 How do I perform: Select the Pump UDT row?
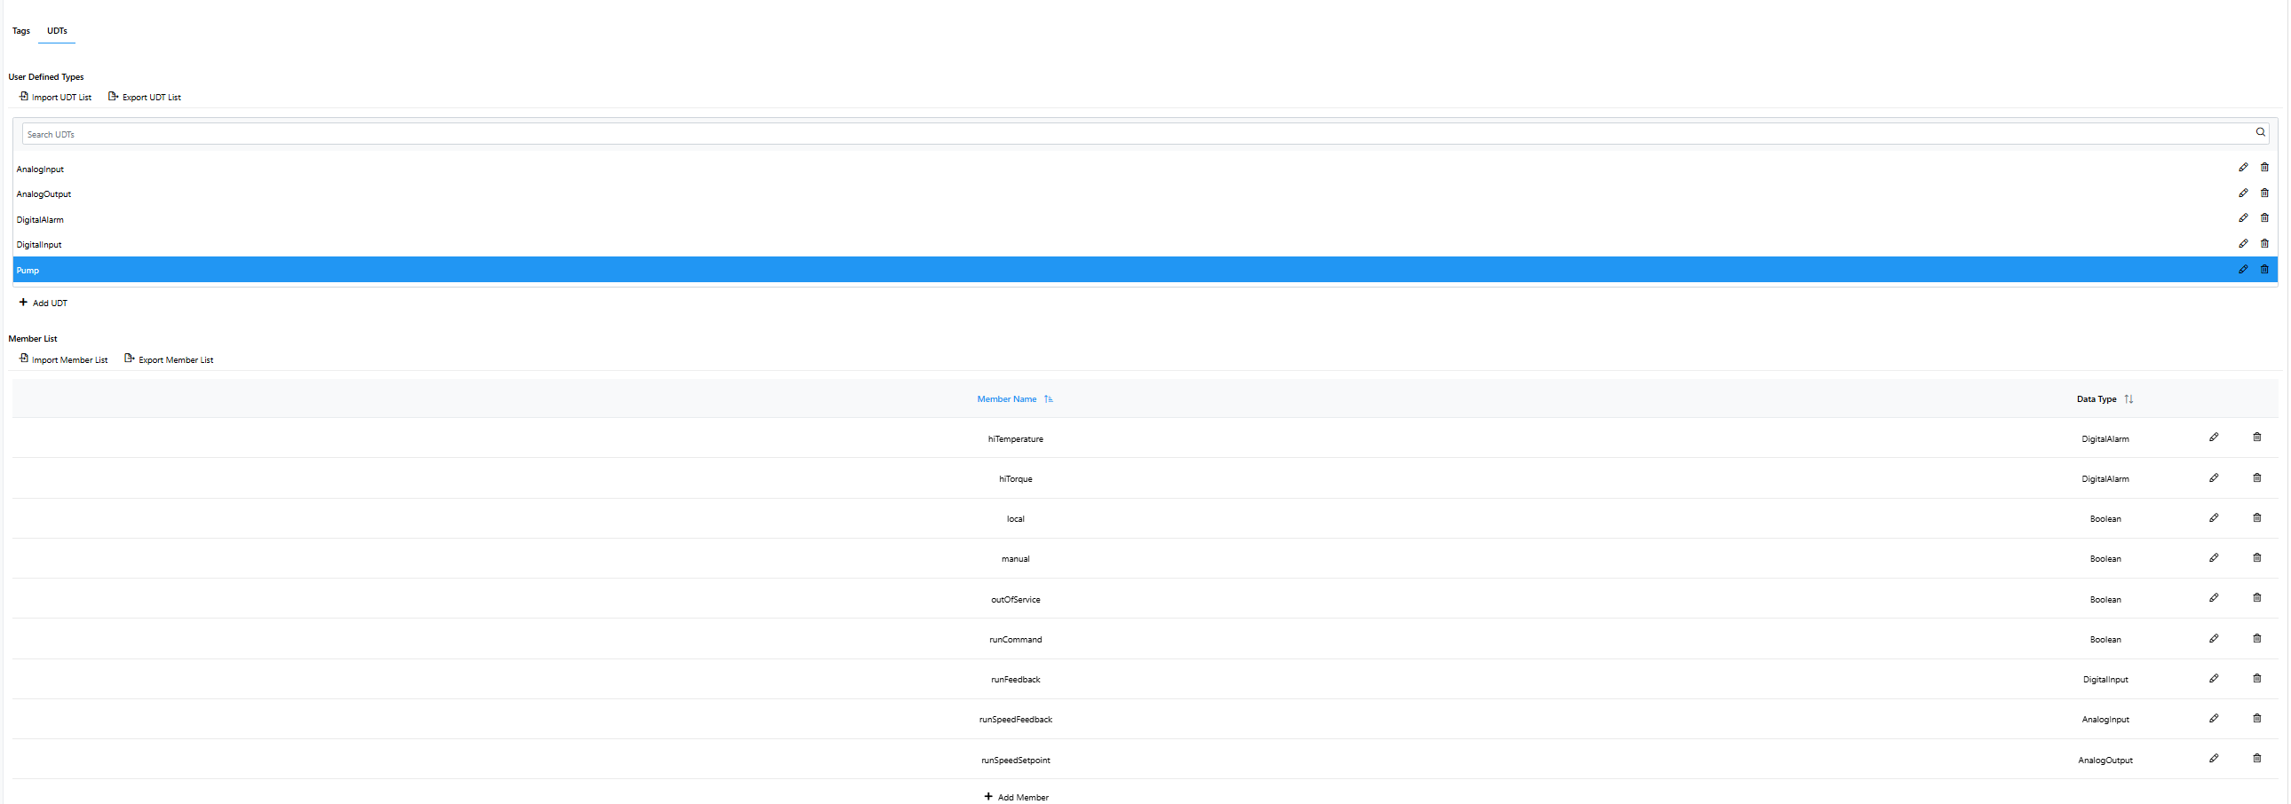[1145, 270]
